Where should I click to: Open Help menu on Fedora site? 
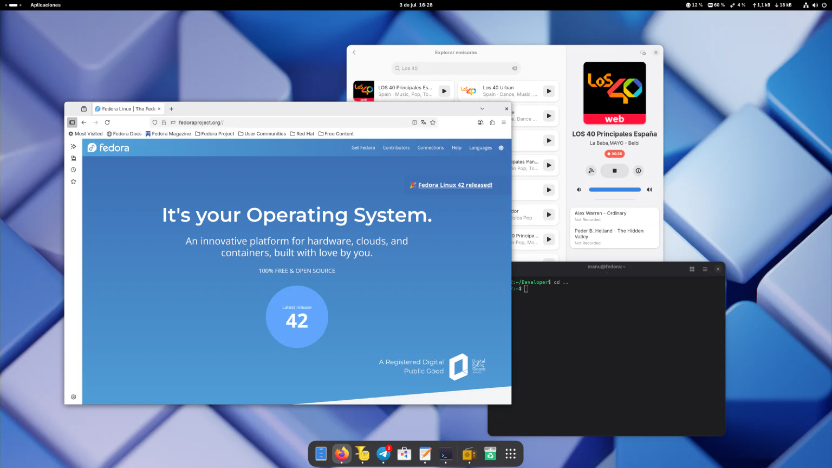457,148
